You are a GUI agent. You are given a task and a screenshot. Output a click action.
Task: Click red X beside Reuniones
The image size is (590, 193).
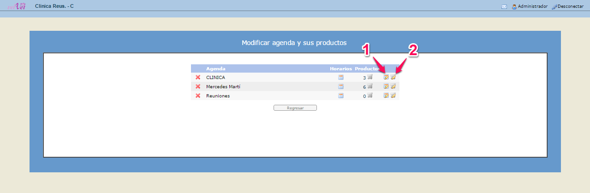[x=198, y=96]
